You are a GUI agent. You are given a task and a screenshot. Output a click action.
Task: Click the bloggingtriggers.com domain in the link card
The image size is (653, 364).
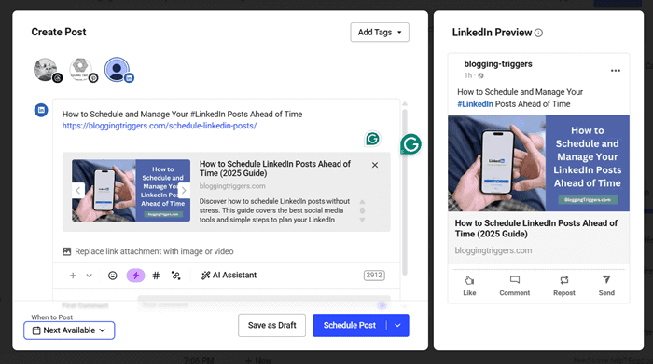(232, 186)
